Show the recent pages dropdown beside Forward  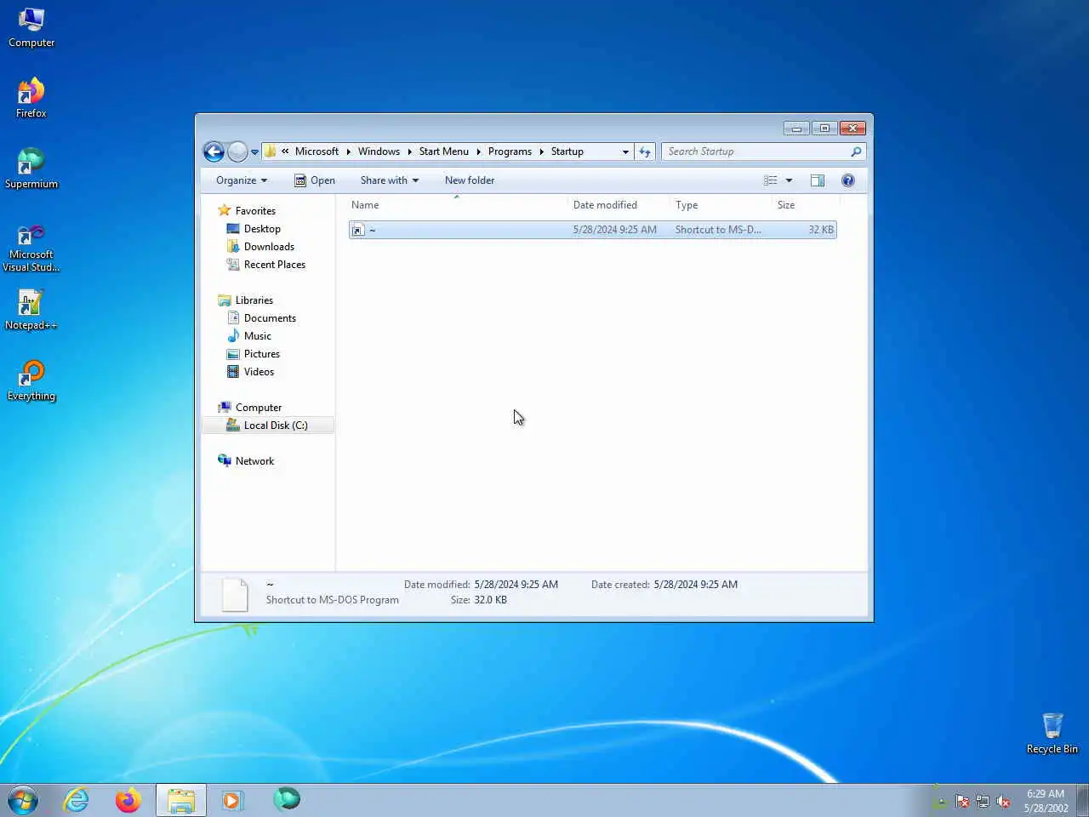pyautogui.click(x=254, y=152)
